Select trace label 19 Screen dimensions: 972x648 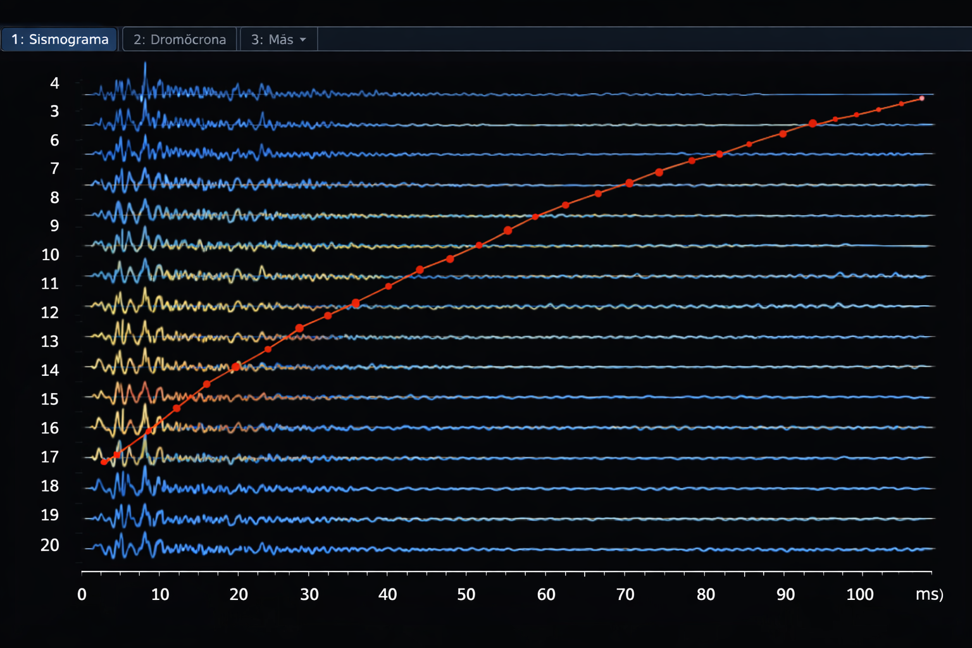coord(50,514)
